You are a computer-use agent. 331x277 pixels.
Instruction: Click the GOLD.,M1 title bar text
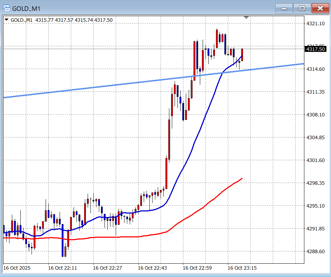point(27,8)
